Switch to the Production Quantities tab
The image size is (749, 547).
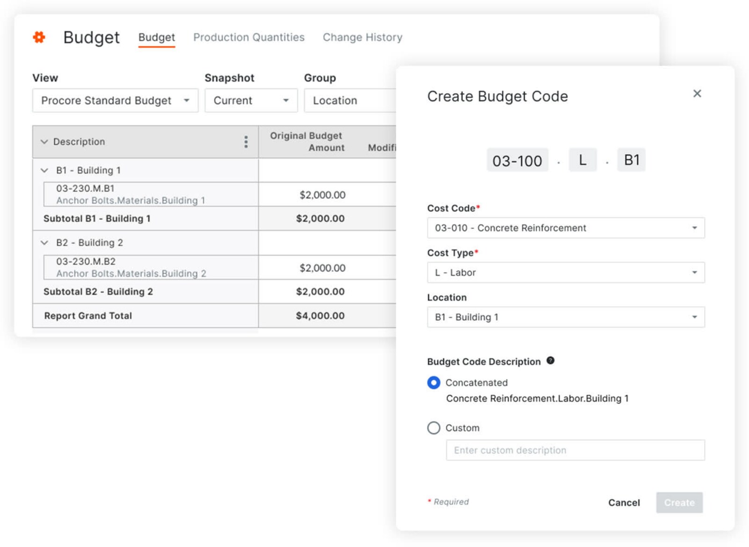tap(249, 37)
